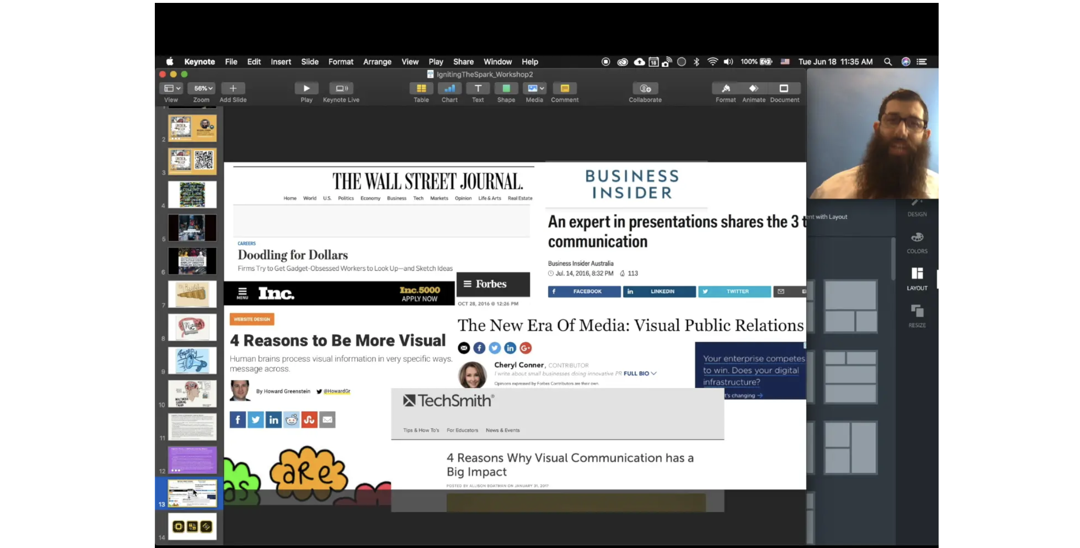The image size is (1080, 548).
Task: Open the Resize panel in right sidebar
Action: pos(917,316)
